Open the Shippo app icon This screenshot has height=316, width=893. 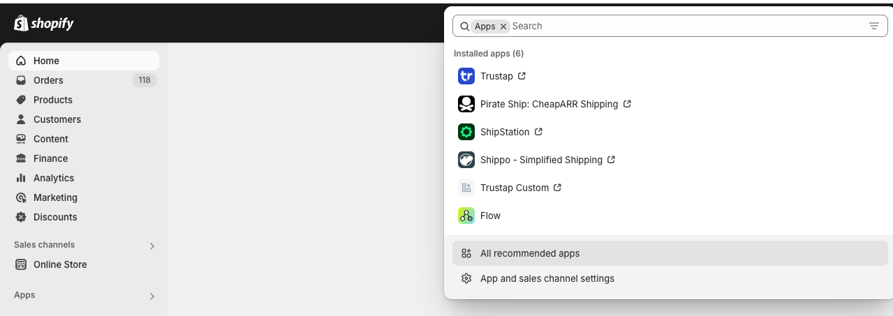pyautogui.click(x=466, y=160)
